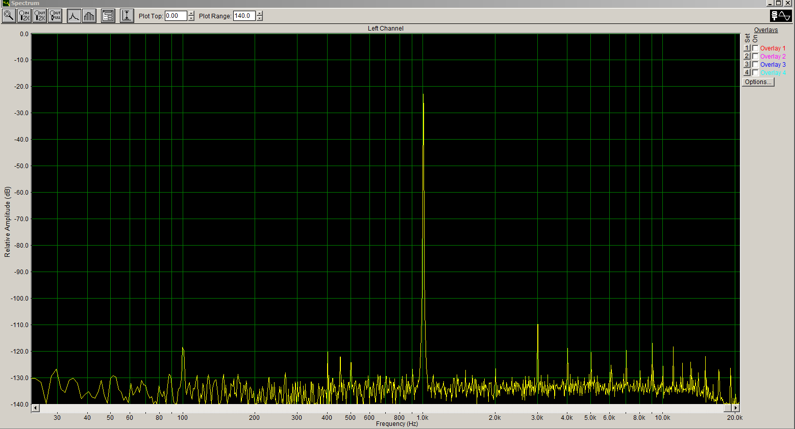Open overlay Options dialog
This screenshot has width=795, height=429.
[758, 82]
